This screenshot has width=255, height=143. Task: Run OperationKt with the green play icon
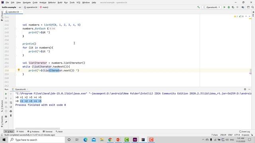pos(224,7)
